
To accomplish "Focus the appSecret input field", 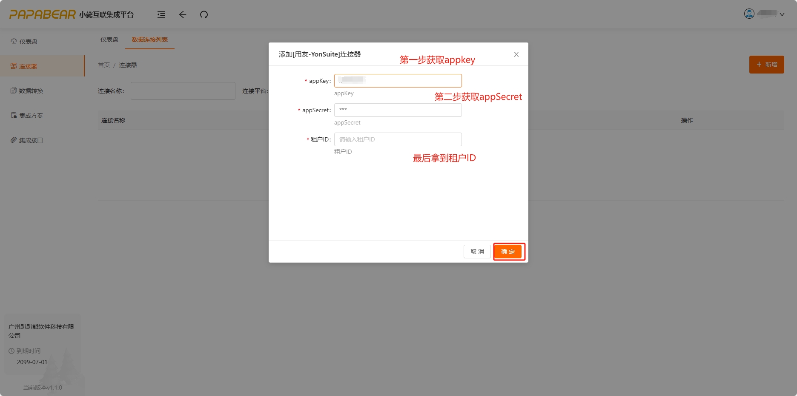I will point(398,110).
